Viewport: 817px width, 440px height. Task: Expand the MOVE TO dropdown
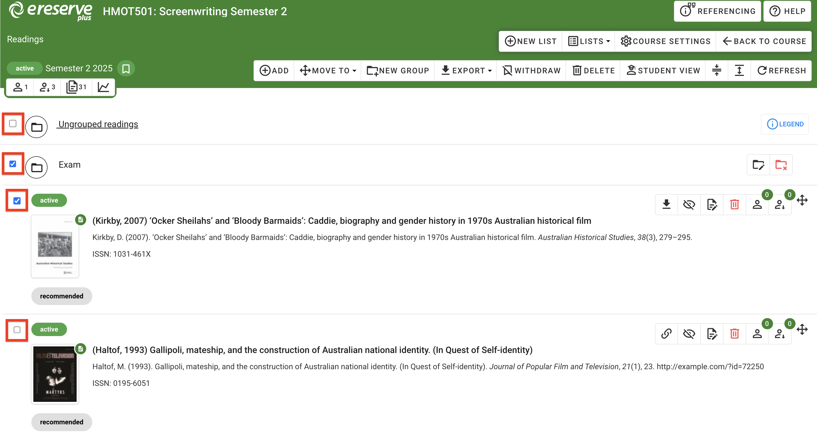click(327, 71)
